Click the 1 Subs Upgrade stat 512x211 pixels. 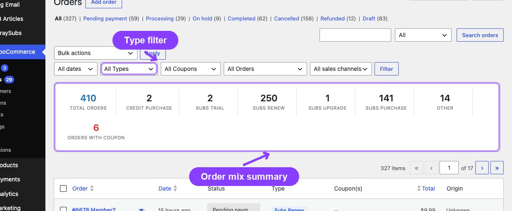(327, 102)
